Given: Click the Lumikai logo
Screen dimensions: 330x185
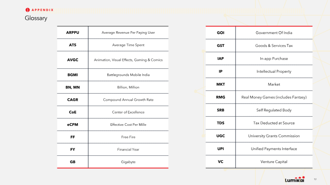Looking at the screenshot, I should [295, 179].
